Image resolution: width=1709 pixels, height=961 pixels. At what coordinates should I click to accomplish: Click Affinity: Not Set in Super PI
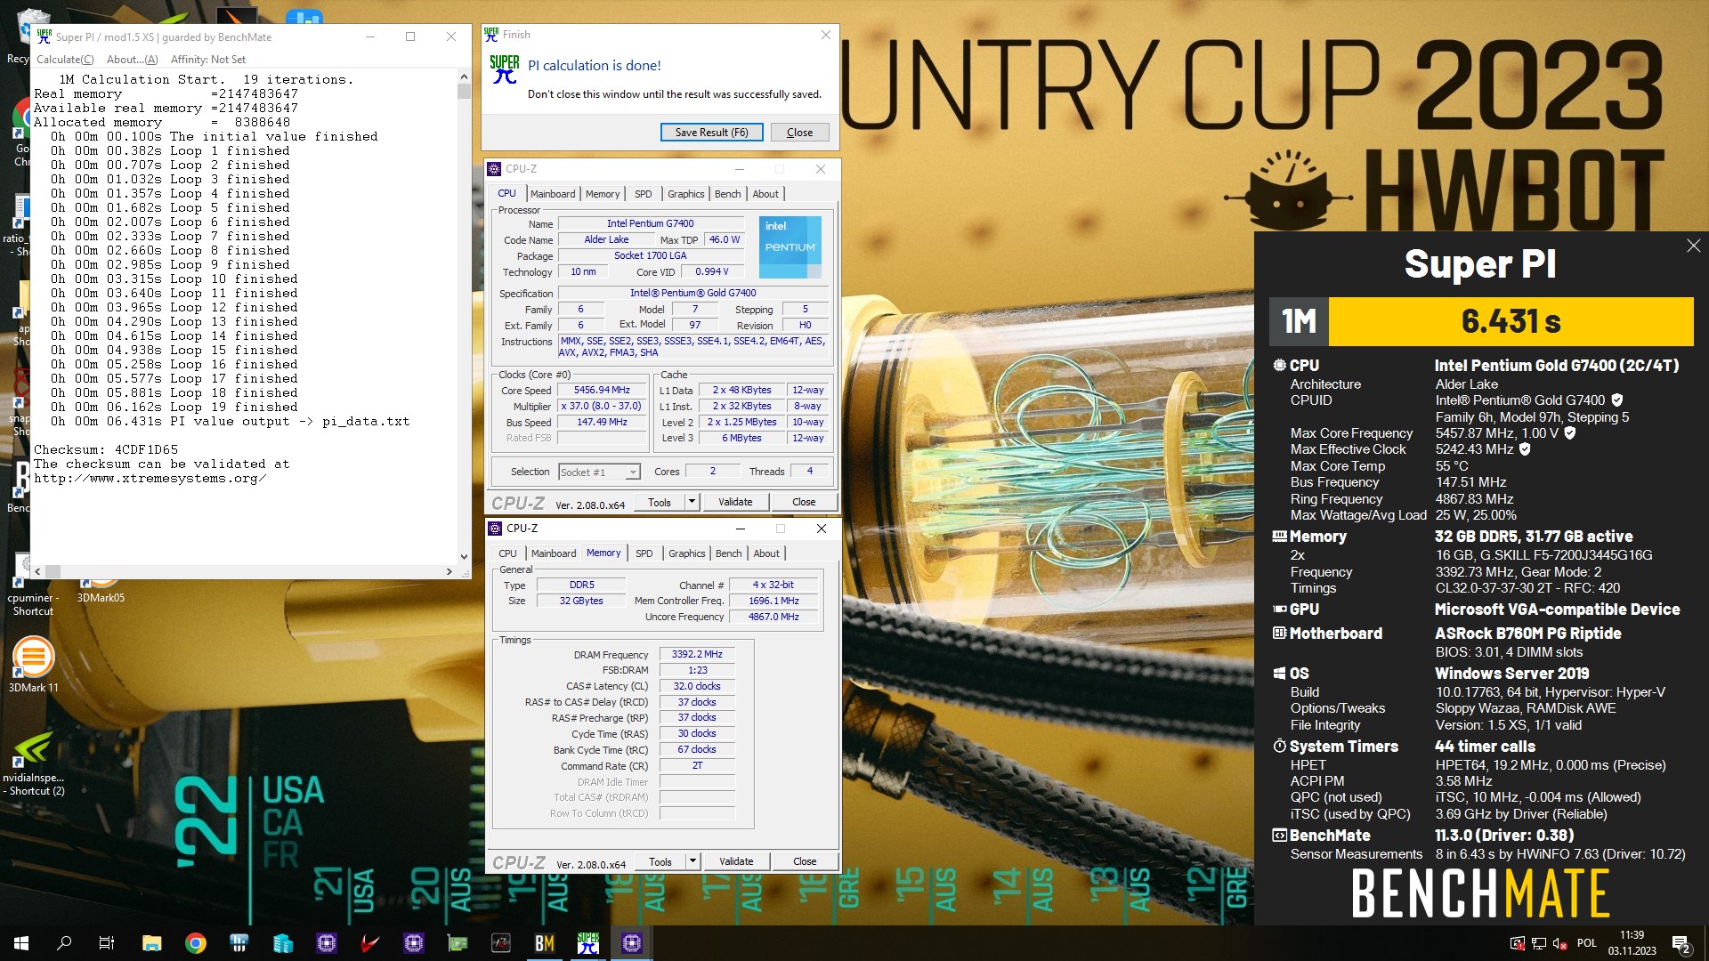click(208, 60)
